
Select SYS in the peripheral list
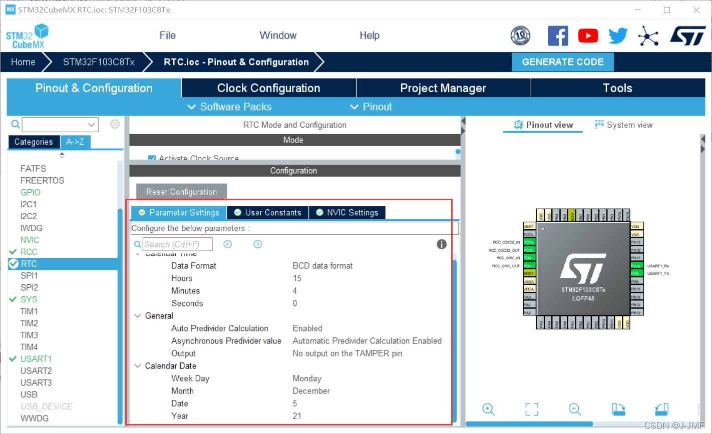coord(29,299)
